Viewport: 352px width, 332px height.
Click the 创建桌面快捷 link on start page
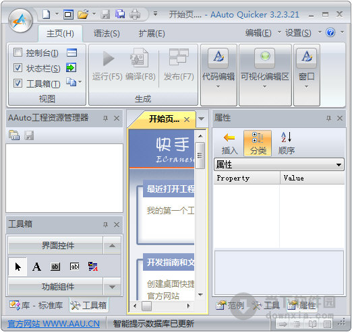click(x=171, y=284)
